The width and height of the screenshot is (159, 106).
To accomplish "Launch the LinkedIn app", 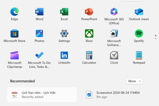I will coord(64,55).
